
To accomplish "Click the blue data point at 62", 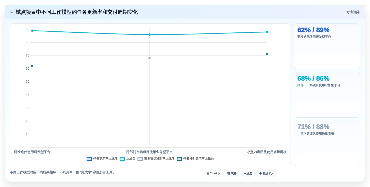I will coord(32,66).
